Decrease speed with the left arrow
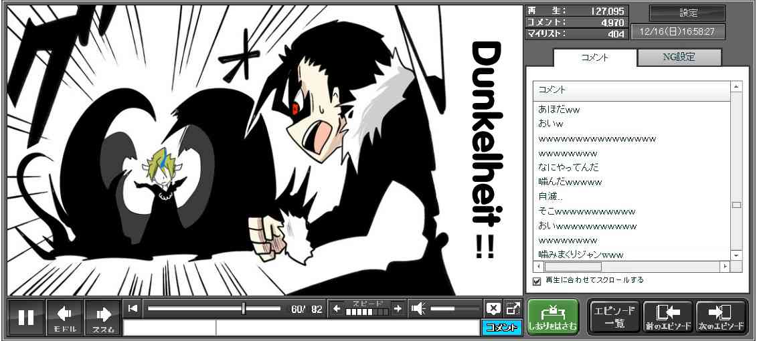Image resolution: width=757 pixels, height=341 pixels. coord(337,308)
